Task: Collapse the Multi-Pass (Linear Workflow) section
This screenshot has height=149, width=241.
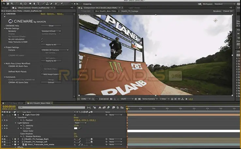Action: (5, 63)
